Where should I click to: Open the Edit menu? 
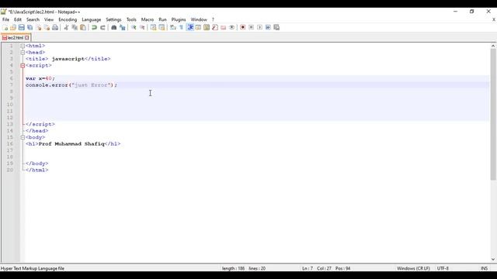(18, 19)
